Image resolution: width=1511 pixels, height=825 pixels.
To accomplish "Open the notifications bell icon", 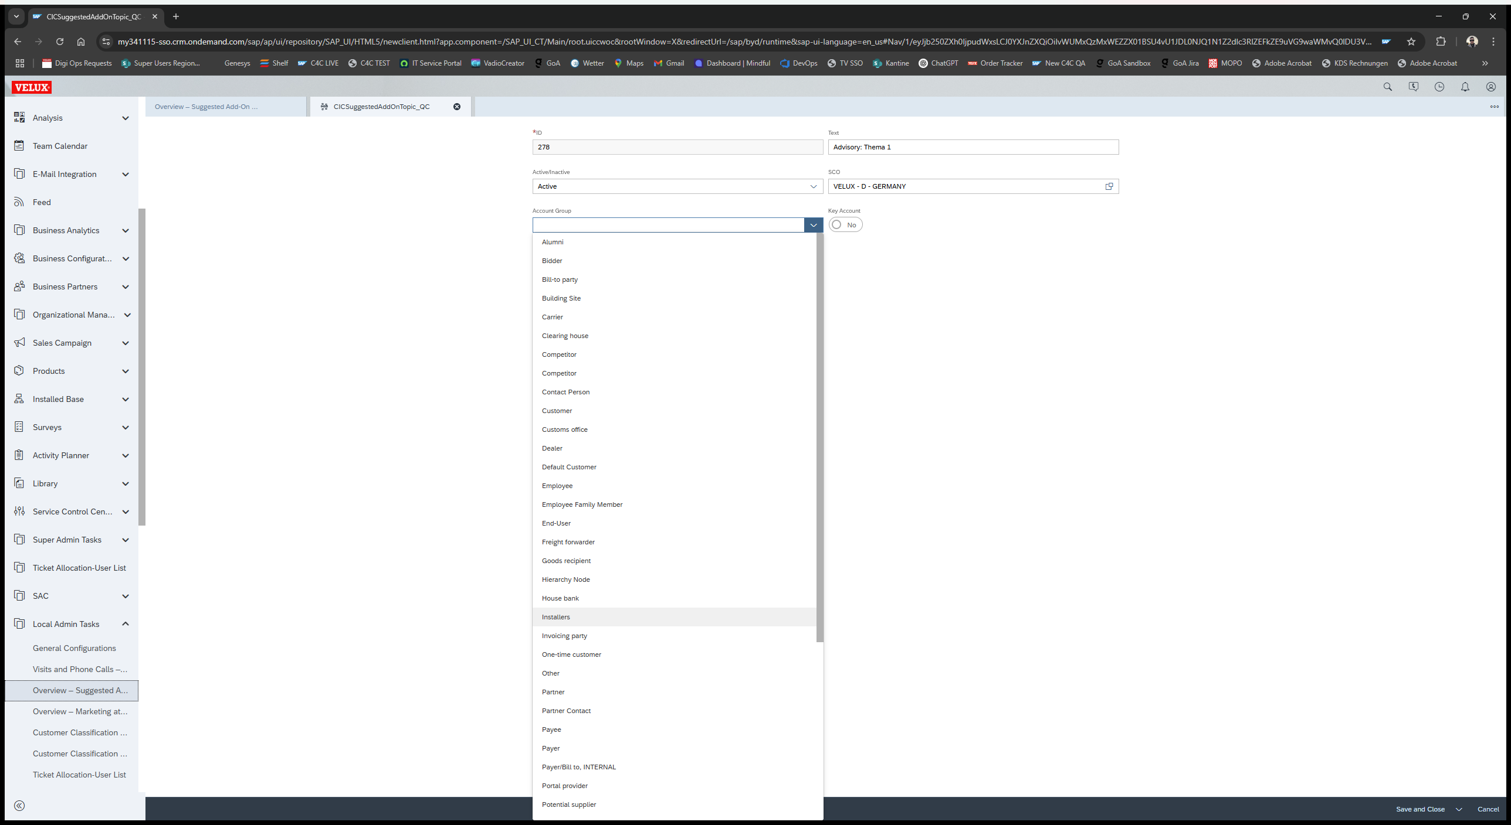I will pos(1465,87).
